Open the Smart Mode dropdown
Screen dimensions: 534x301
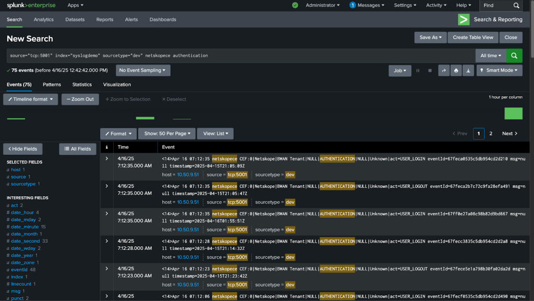(499, 70)
